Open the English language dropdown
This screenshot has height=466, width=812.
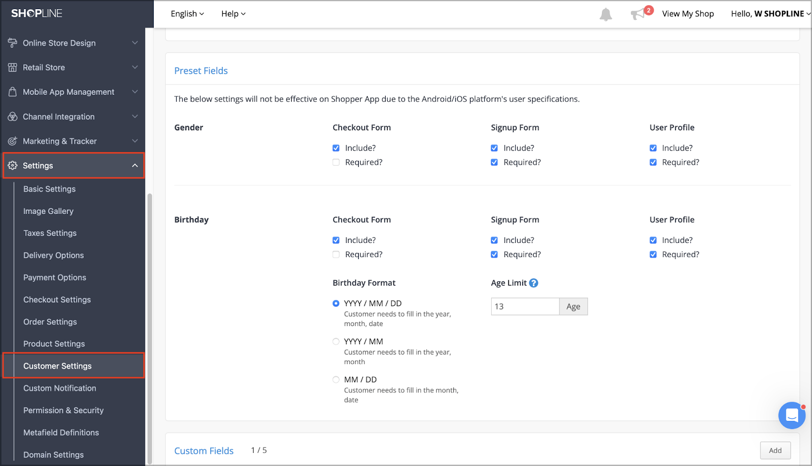point(187,14)
